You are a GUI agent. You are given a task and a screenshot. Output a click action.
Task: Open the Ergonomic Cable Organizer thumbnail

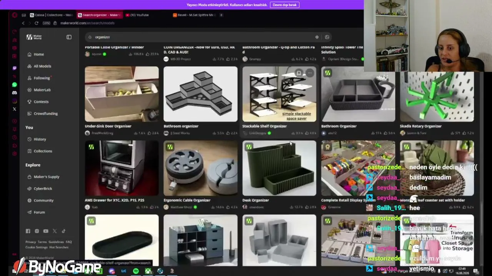pyautogui.click(x=201, y=168)
